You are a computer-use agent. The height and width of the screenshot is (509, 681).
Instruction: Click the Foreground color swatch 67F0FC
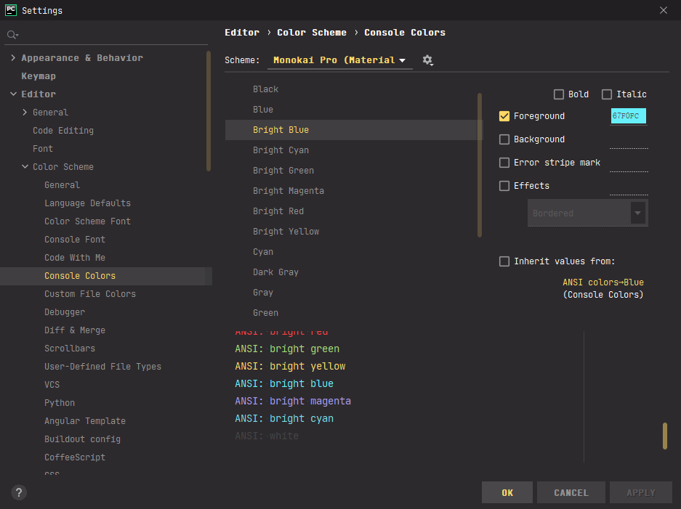pyautogui.click(x=628, y=116)
